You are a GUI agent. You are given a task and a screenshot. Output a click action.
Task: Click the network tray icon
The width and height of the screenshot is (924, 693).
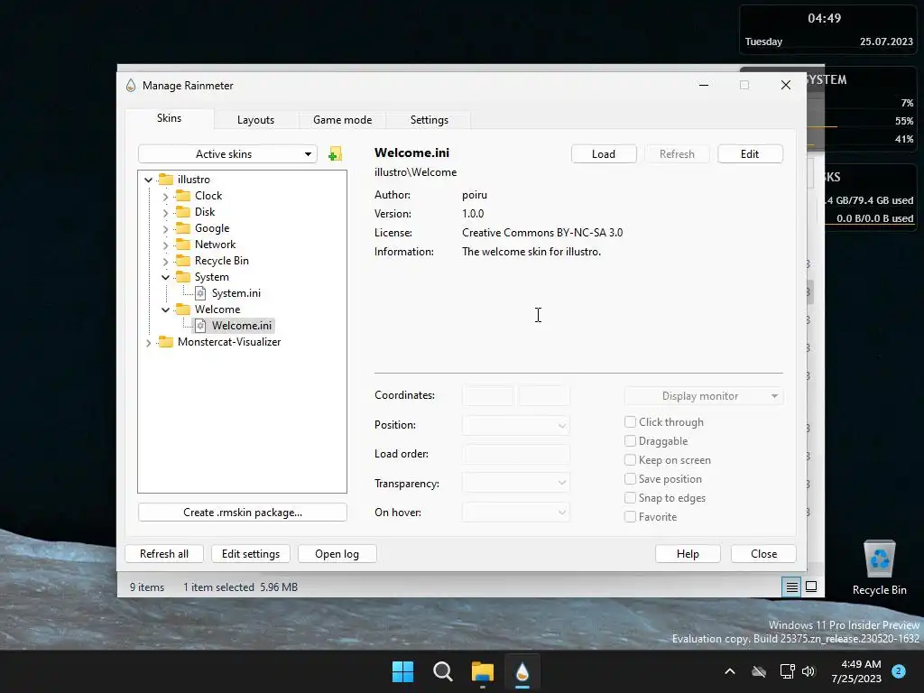(x=787, y=671)
